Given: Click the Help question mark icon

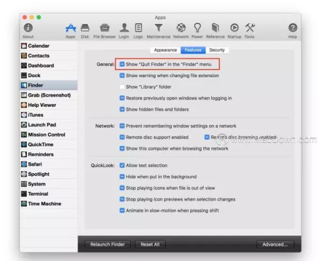Looking at the screenshot, I should coord(293,28).
